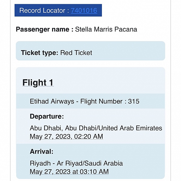This screenshot has width=181, height=181.
Task: Click the Ticket type label
Action: click(x=40, y=53)
